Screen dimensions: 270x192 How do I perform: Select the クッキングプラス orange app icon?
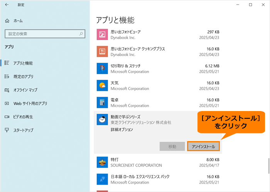click(x=102, y=51)
